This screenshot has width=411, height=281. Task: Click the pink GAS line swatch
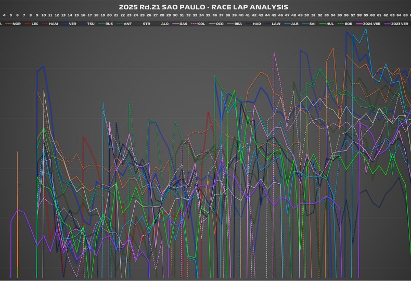pyautogui.click(x=175, y=24)
